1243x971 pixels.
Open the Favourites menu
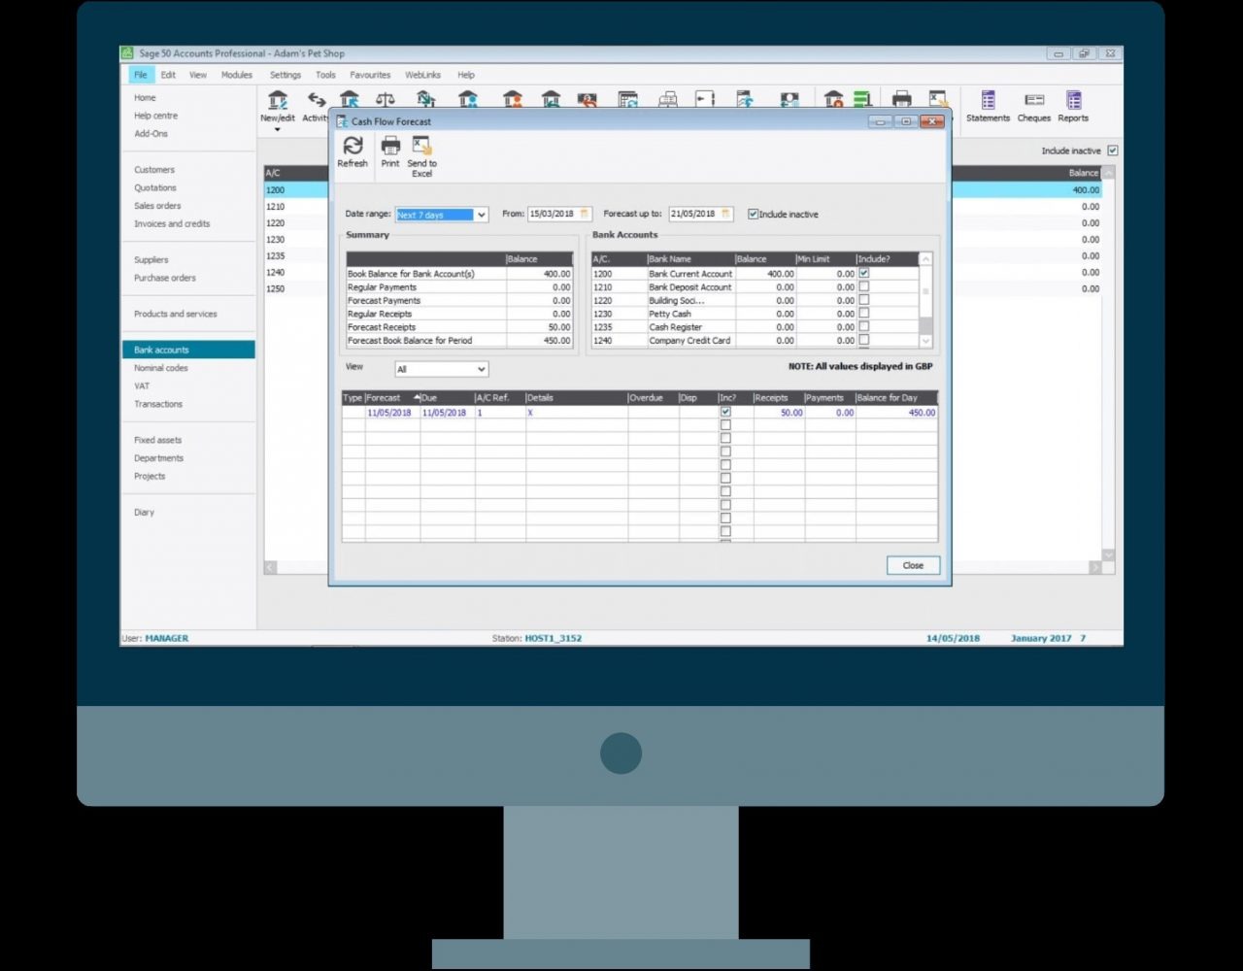tap(370, 75)
